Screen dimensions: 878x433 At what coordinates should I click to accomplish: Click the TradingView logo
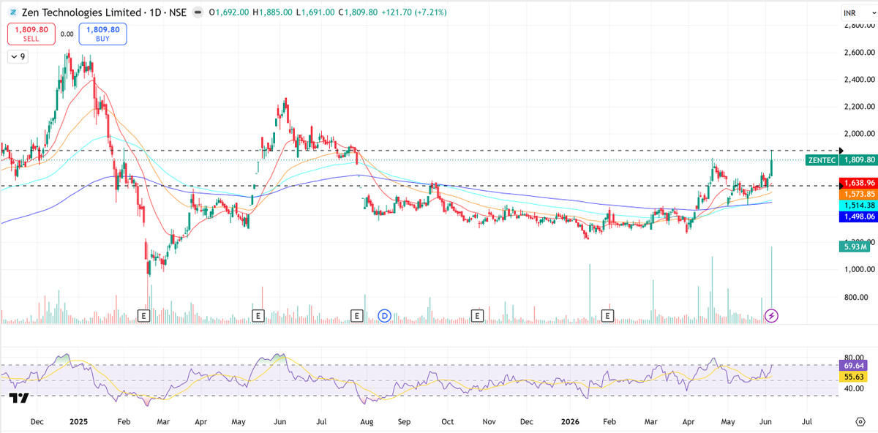pyautogui.click(x=20, y=398)
